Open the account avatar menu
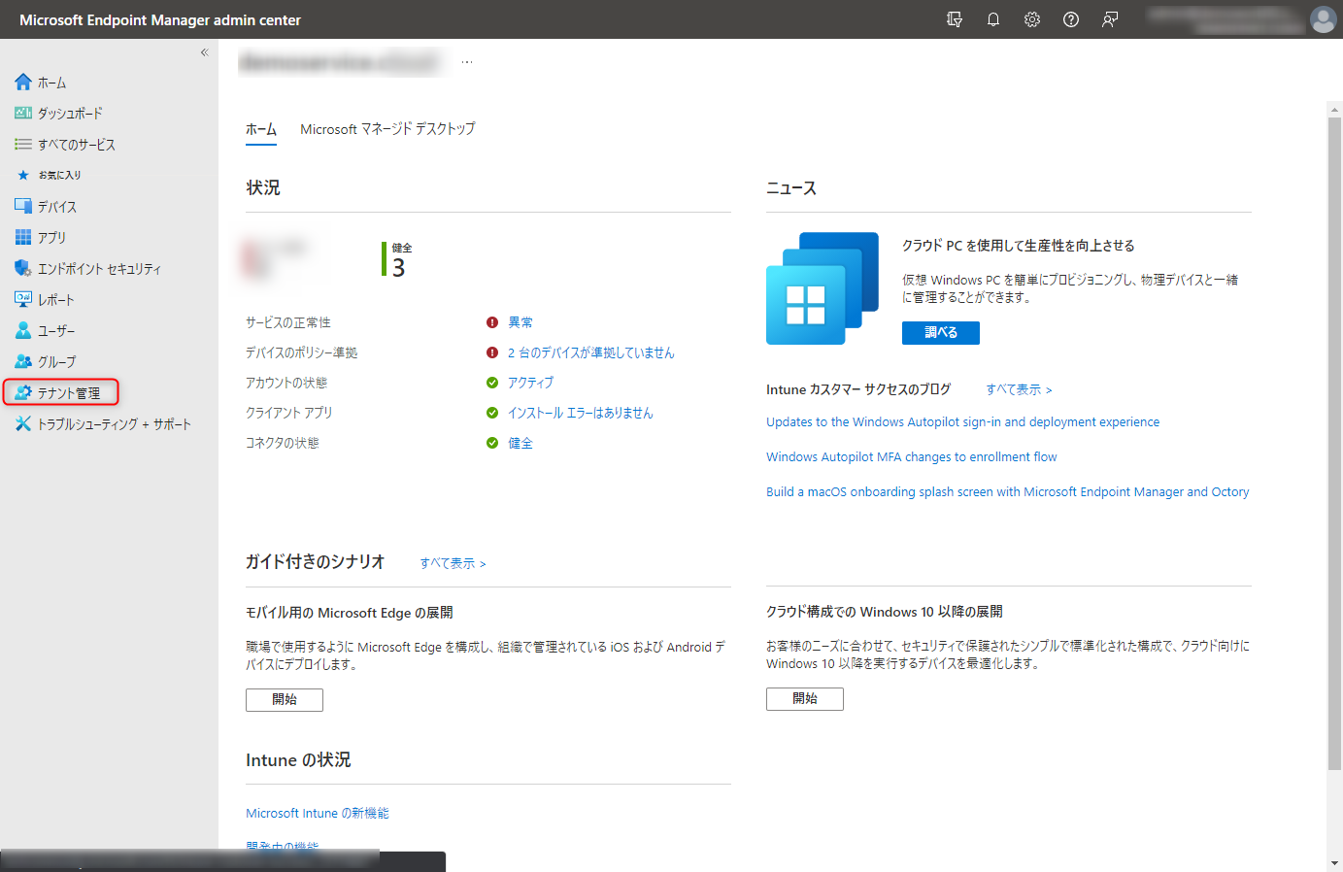This screenshot has width=1343, height=872. (x=1323, y=18)
